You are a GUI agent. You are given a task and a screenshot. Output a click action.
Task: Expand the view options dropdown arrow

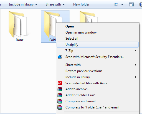[x=122, y=4]
